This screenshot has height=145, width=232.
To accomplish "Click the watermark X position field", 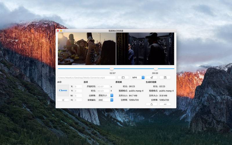I will [78, 86].
